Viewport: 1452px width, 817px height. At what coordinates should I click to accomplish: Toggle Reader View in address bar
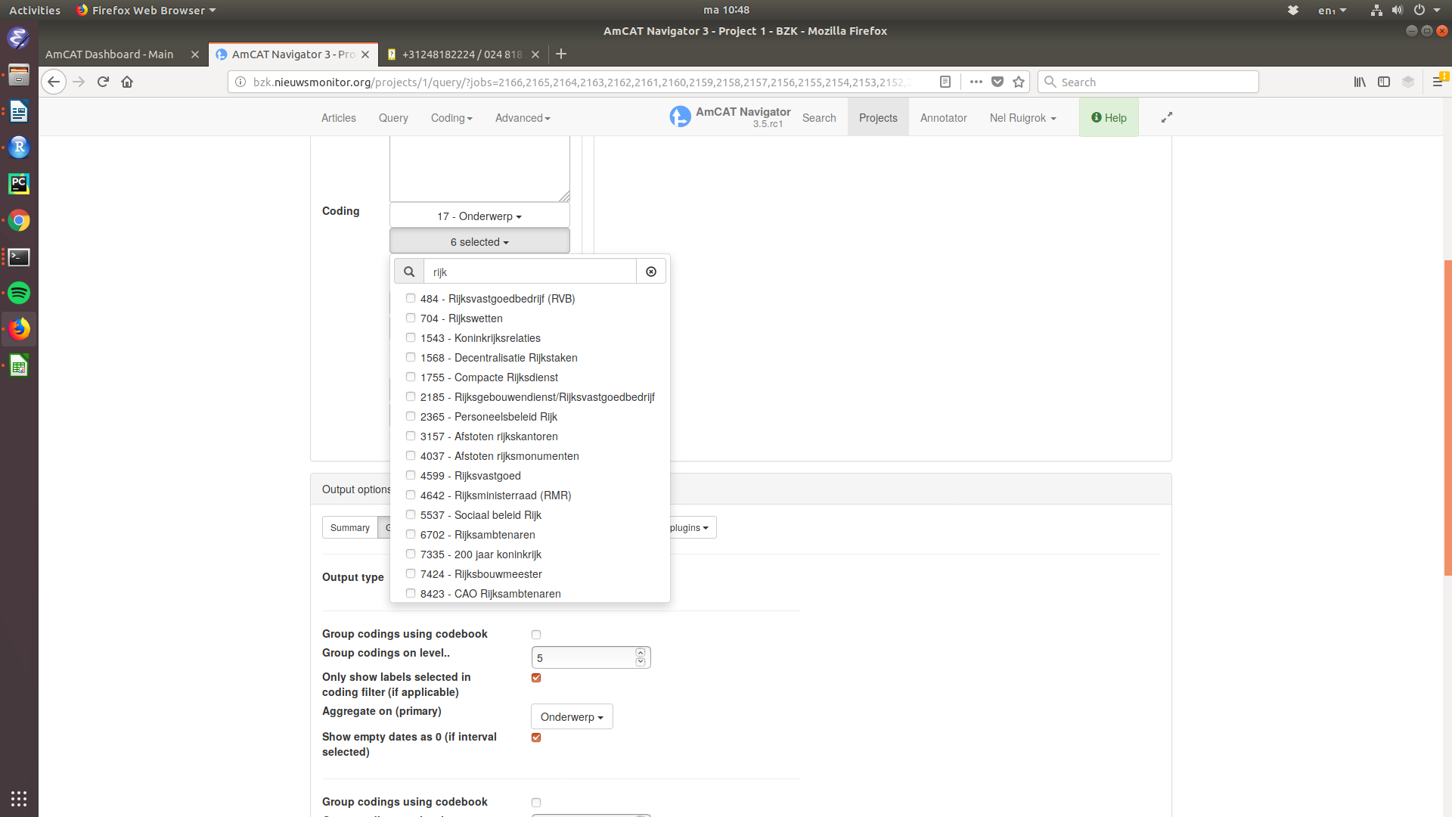pyautogui.click(x=945, y=82)
